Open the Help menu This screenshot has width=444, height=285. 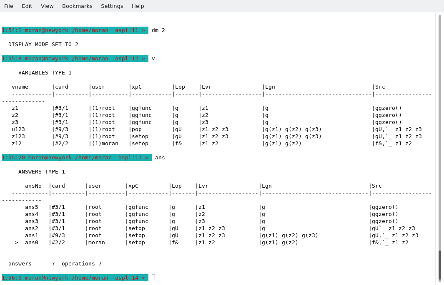pyautogui.click(x=138, y=6)
